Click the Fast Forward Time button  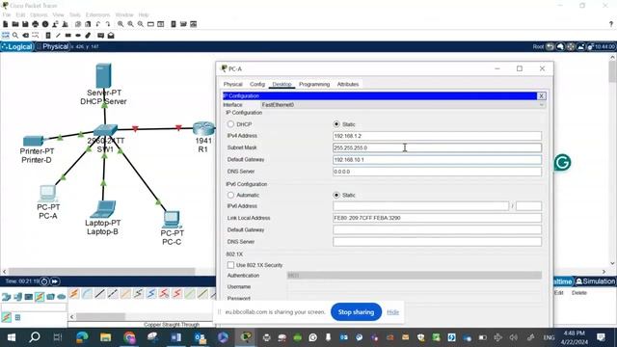[54, 281]
